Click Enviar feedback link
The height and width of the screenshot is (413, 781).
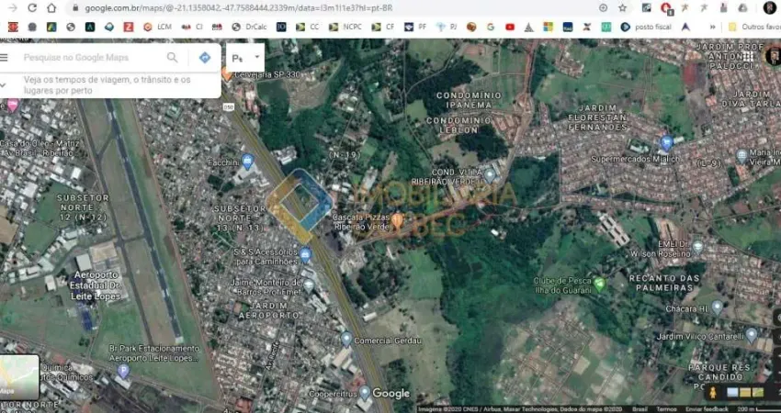click(707, 409)
